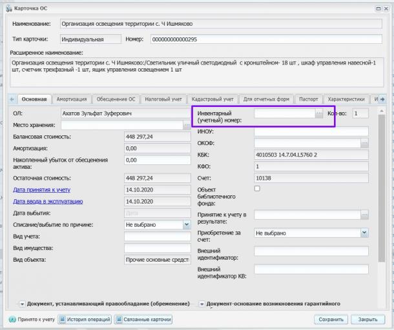Open Списание/выбытие по причине dropdown
This screenshot has width=394, height=330.
[187, 224]
